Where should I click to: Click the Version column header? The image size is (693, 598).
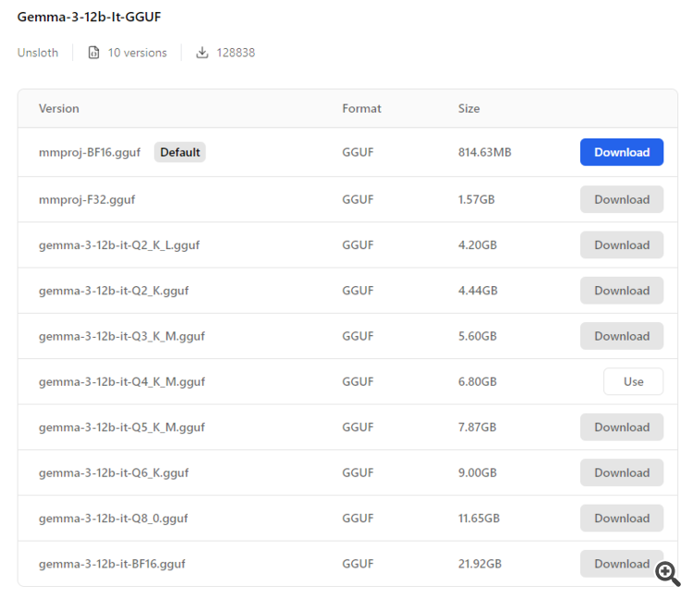point(59,108)
